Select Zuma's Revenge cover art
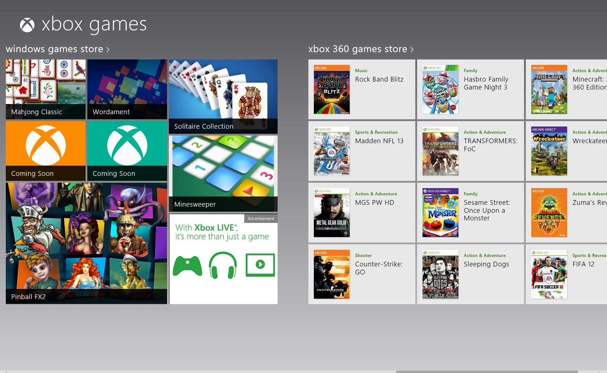The height and width of the screenshot is (373, 607). [549, 212]
